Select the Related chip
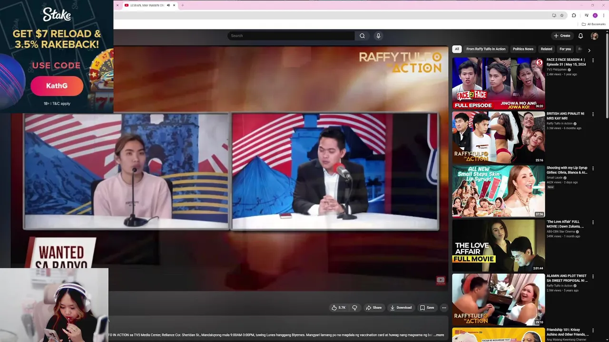Screen dimensions: 609x342 [546, 49]
